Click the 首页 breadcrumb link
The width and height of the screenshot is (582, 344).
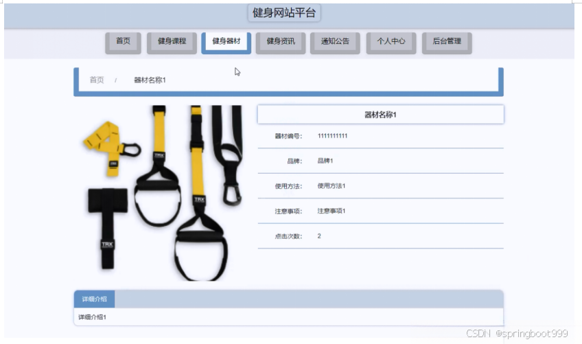(97, 80)
